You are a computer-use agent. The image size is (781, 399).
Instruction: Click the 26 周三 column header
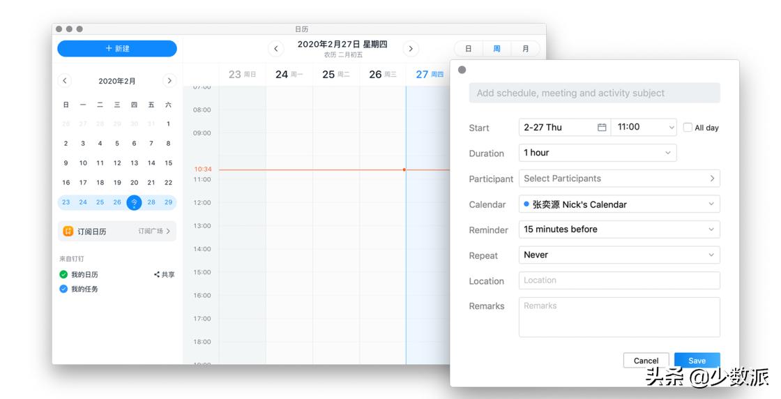383,74
